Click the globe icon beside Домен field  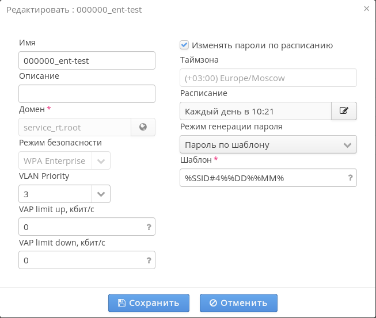click(x=143, y=127)
